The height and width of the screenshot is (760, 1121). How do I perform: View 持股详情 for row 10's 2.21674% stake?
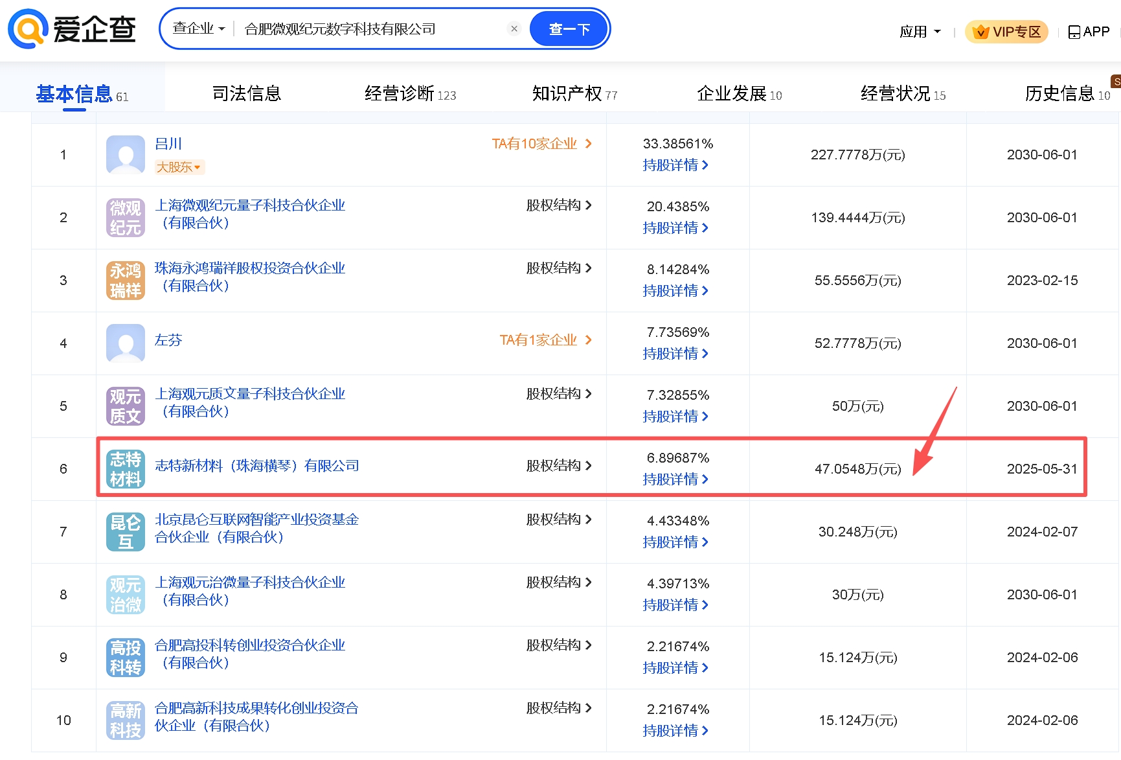point(675,731)
